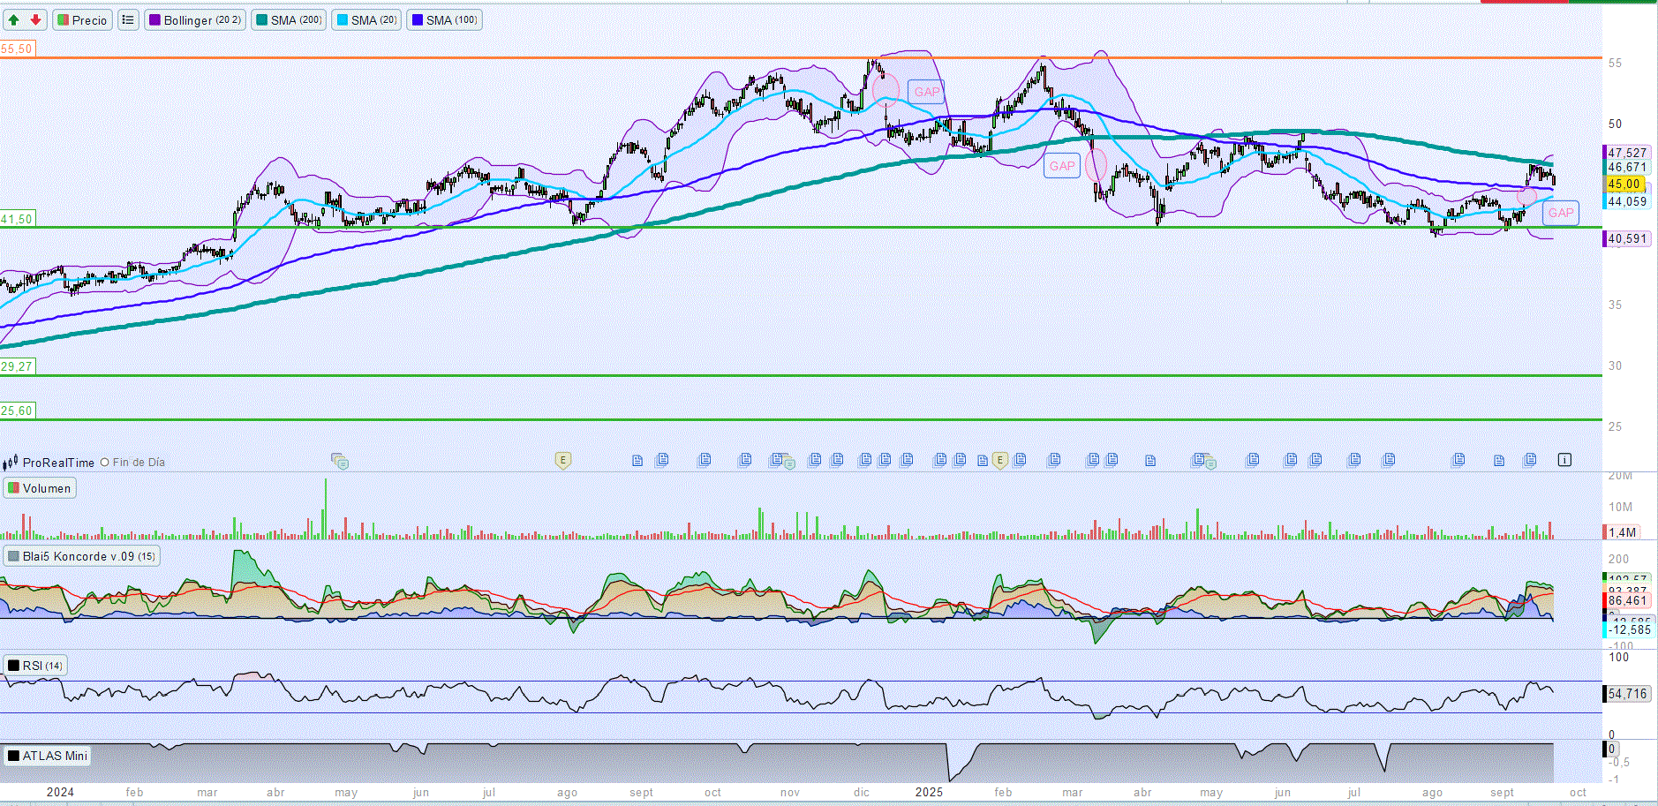Click the black info icon on event bar

pos(1564,460)
